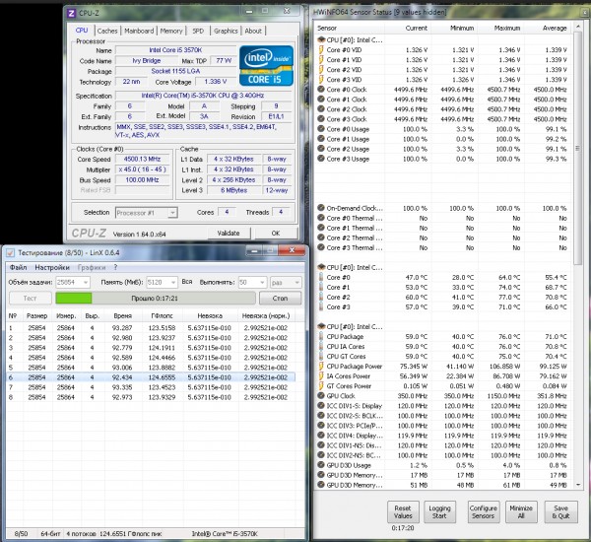Click the LinX title bar app icon
The height and width of the screenshot is (542, 591).
(11, 252)
